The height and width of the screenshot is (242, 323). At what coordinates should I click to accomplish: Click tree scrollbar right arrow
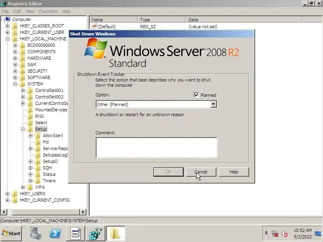pyautogui.click(x=83, y=212)
